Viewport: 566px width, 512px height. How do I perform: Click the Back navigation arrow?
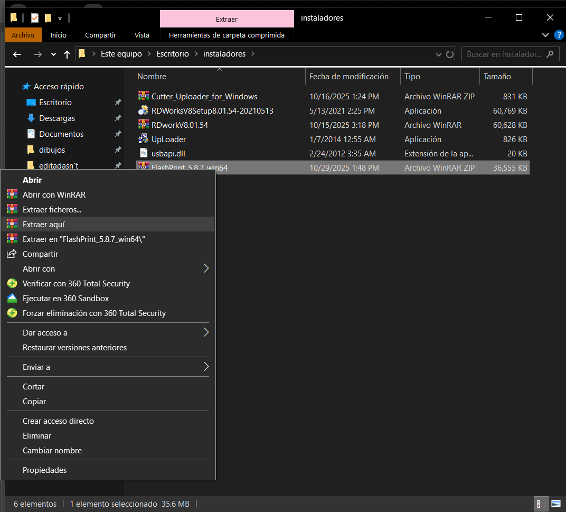click(x=17, y=54)
